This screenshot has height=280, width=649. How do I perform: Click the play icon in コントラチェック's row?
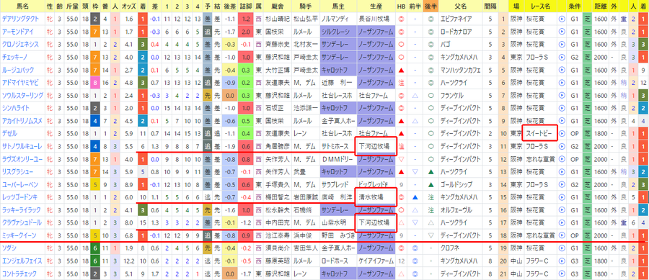click(x=562, y=274)
